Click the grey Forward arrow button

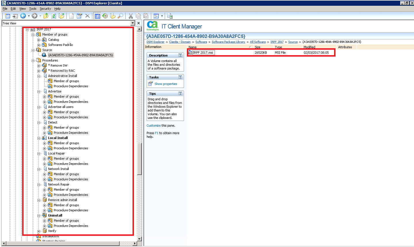[x=34, y=16]
